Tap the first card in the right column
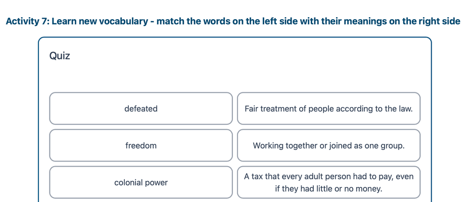Screen dimensions: 476x202 coord(328,109)
